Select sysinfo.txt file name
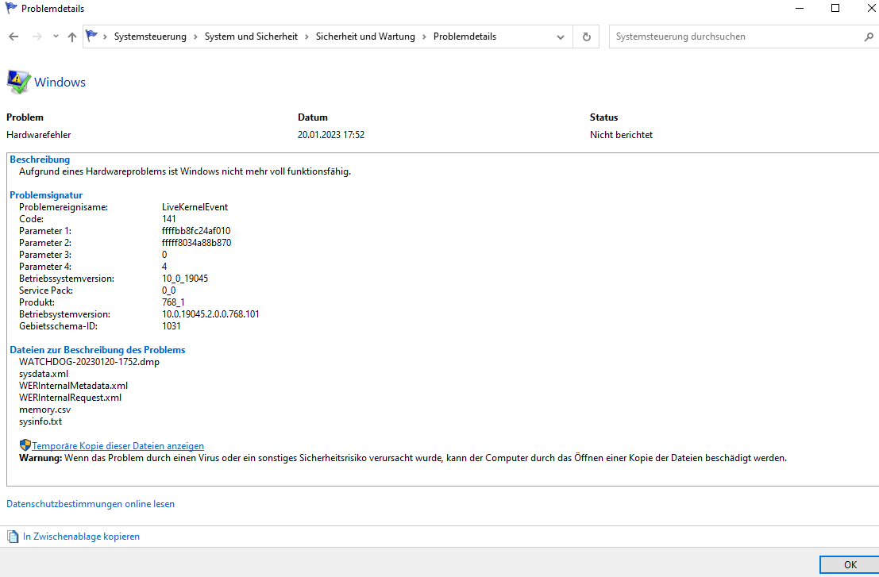The height and width of the screenshot is (577, 879). (x=40, y=421)
